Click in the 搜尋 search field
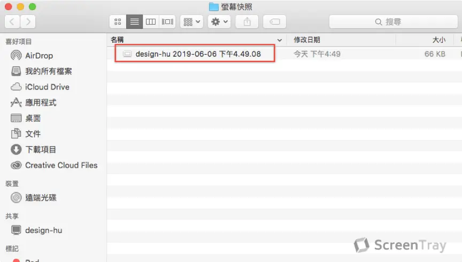This screenshot has width=462, height=262. [394, 21]
